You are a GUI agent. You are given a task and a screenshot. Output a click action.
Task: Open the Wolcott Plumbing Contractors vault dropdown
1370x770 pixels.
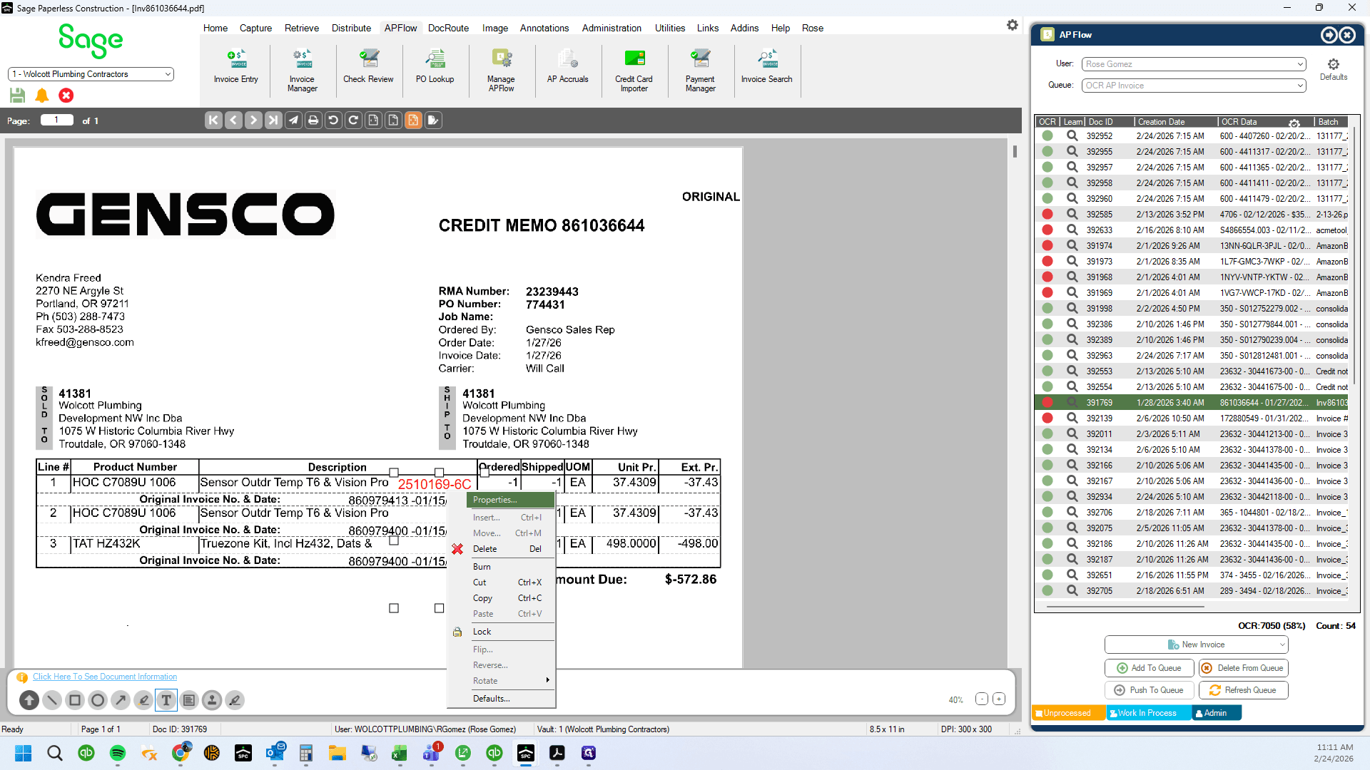(91, 74)
